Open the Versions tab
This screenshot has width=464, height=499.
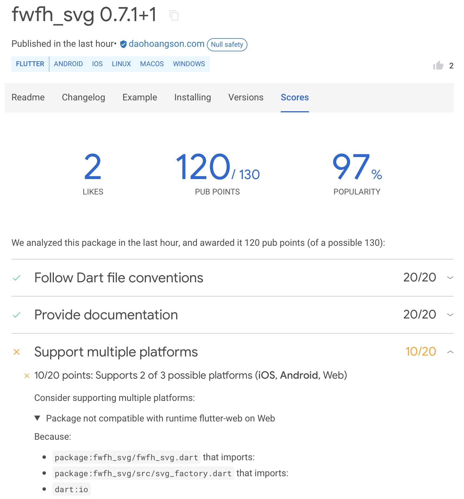pyautogui.click(x=245, y=97)
